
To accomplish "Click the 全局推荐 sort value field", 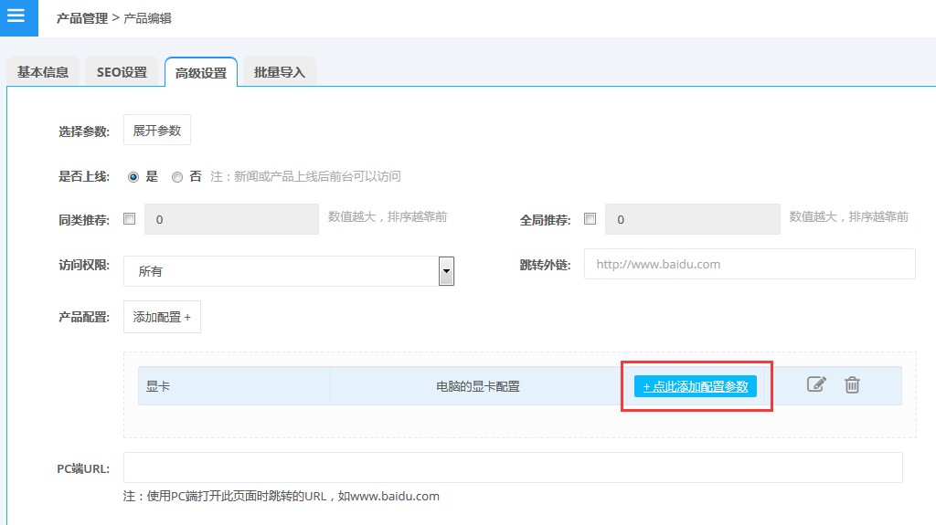I will click(x=693, y=219).
